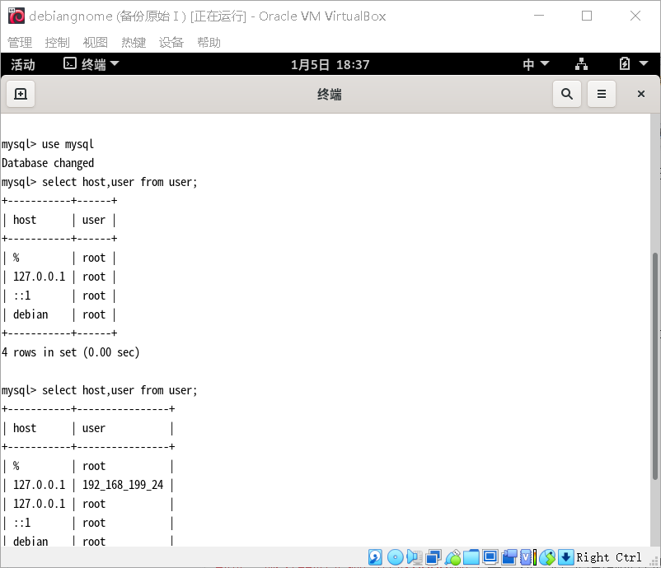Click the 'use mysql' command line
This screenshot has width=661, height=568.
48,144
